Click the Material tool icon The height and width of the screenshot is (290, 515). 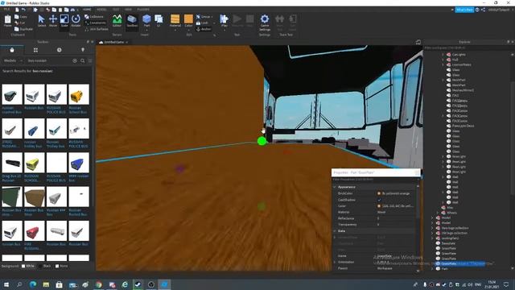[x=175, y=19]
